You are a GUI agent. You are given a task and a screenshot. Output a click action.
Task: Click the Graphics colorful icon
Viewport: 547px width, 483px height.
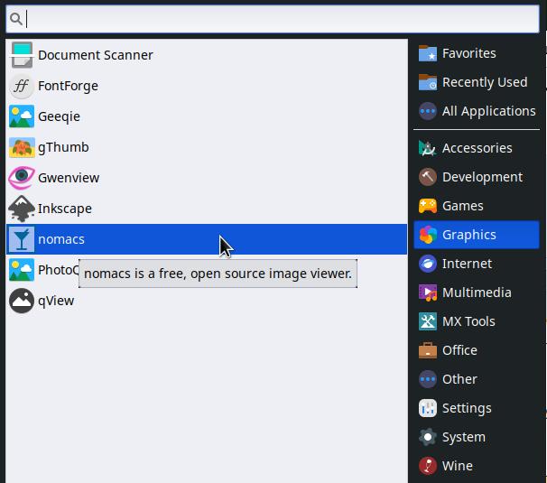(427, 235)
